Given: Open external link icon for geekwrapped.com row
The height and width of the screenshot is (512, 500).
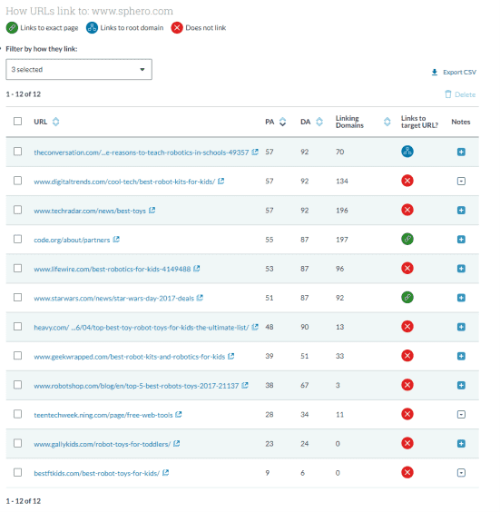Looking at the screenshot, I should [x=230, y=356].
